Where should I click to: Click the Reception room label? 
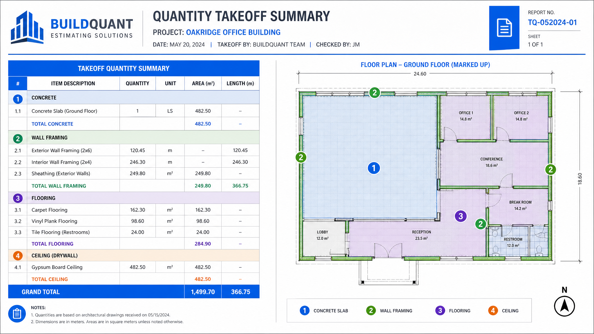[421, 235]
